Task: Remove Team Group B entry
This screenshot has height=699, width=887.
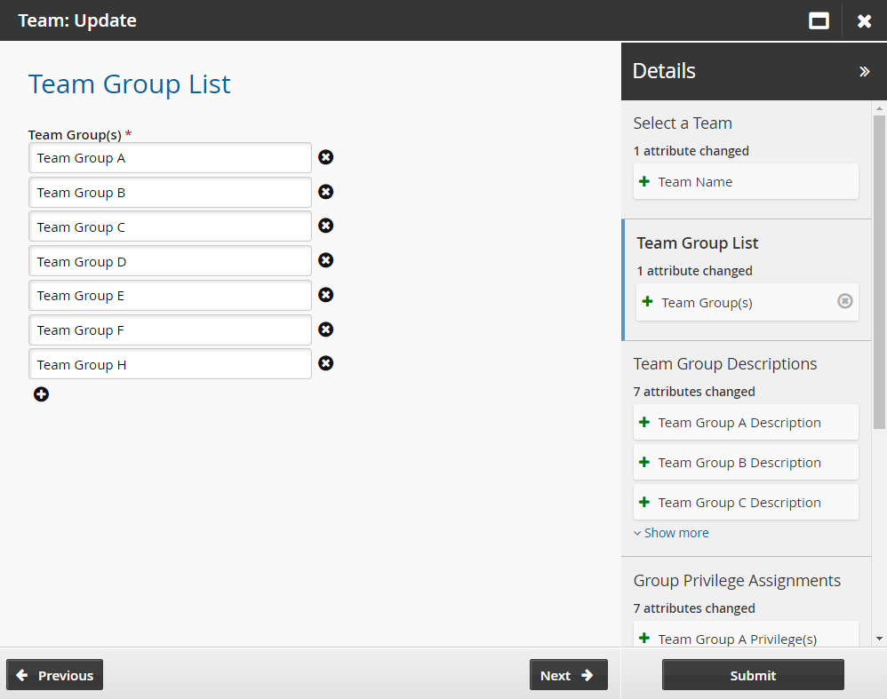Action: click(326, 192)
